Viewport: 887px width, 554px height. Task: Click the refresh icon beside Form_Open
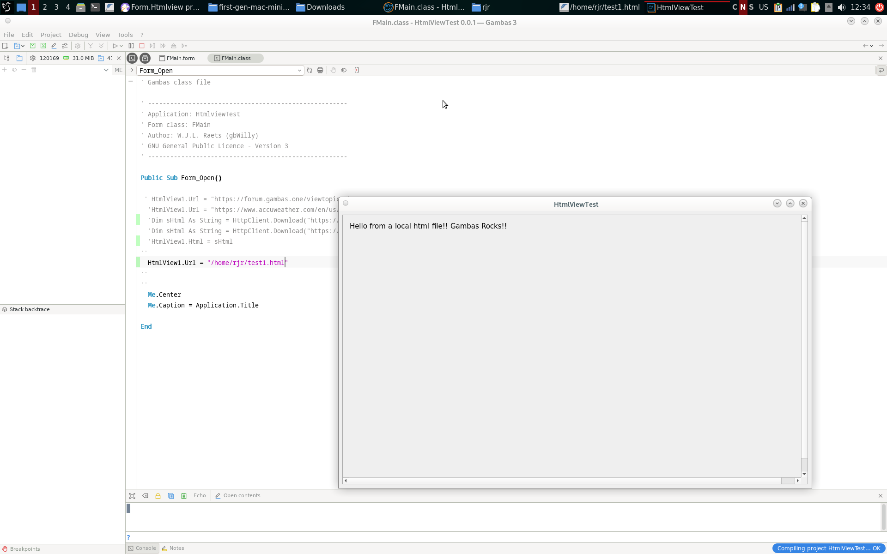pyautogui.click(x=310, y=70)
